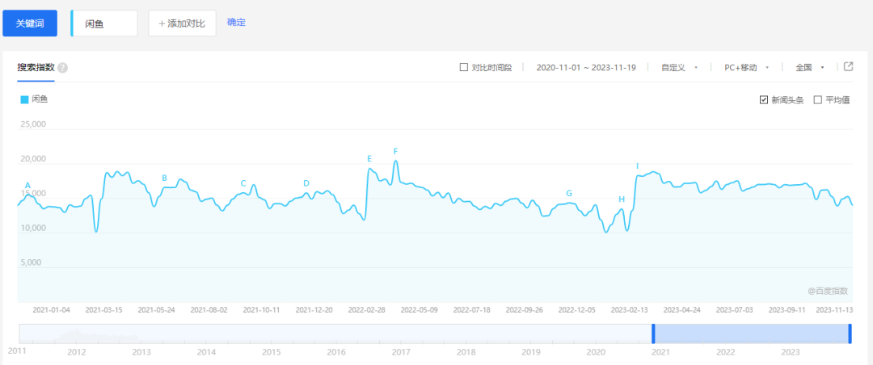Screen dimensions: 873x365
Task: Enable the 对比时间段 checkbox
Action: pos(463,67)
